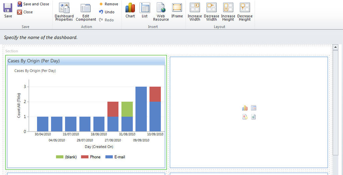
Task: Undo the last action
Action: coord(107,12)
